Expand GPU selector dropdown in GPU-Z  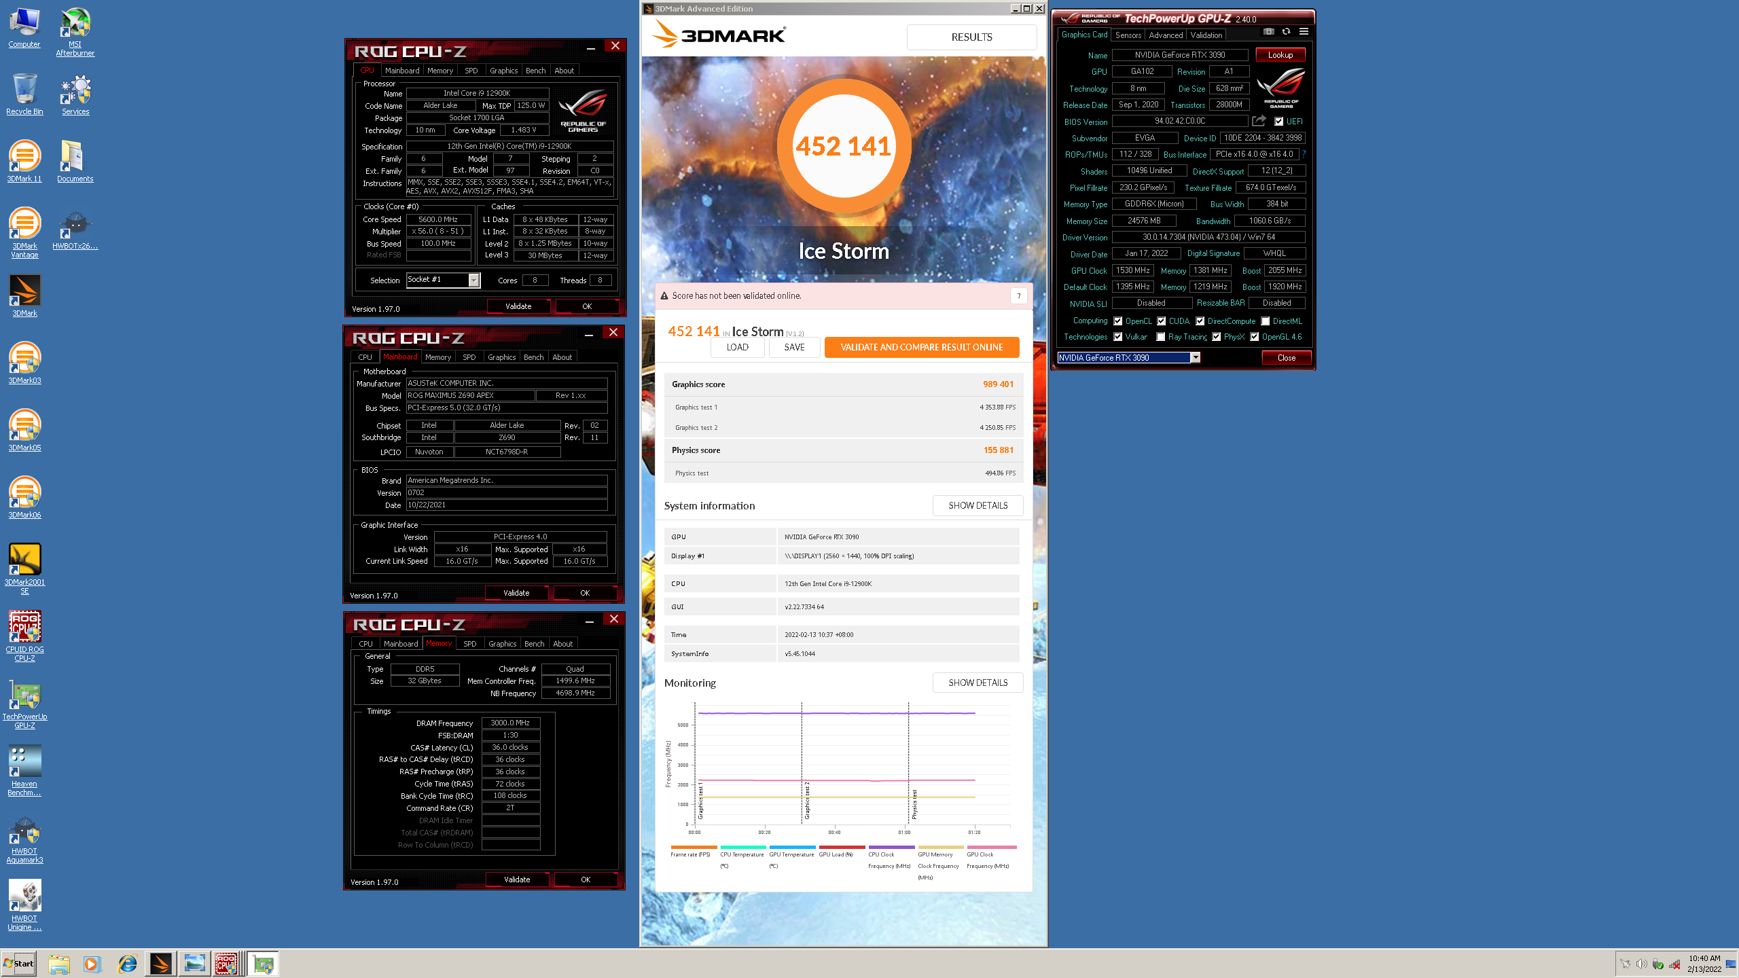[1196, 357]
